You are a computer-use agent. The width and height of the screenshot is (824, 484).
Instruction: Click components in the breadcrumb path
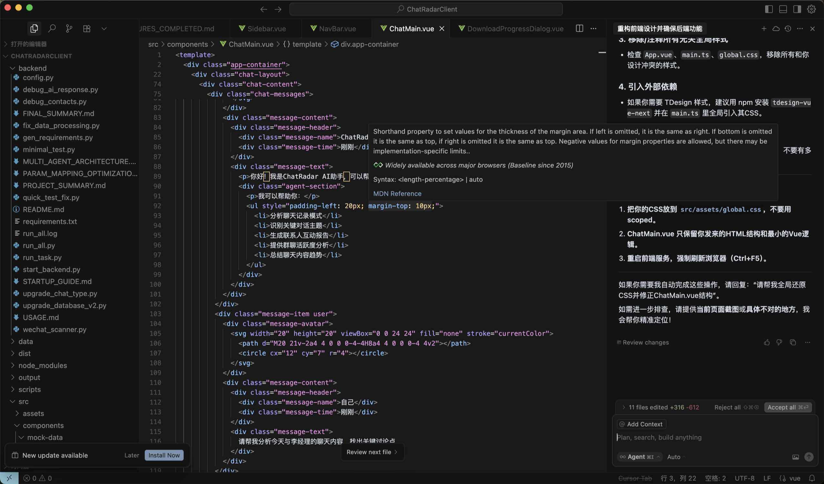(x=187, y=44)
